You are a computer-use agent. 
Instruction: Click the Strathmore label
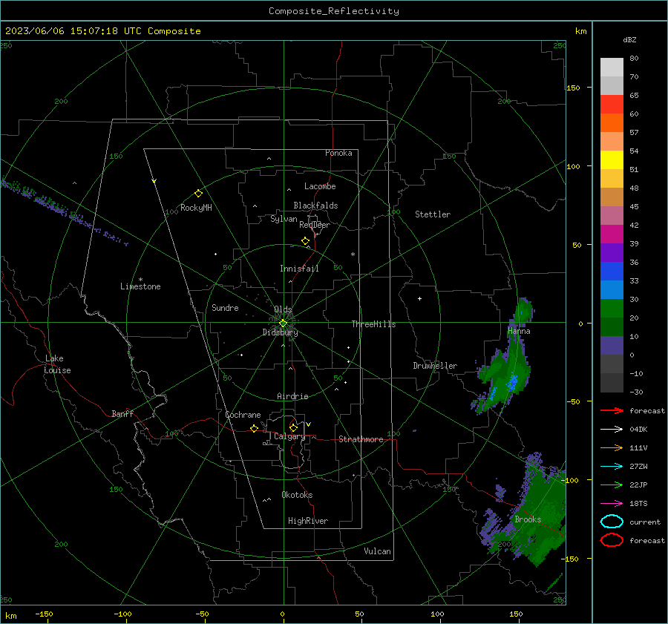[x=361, y=439]
